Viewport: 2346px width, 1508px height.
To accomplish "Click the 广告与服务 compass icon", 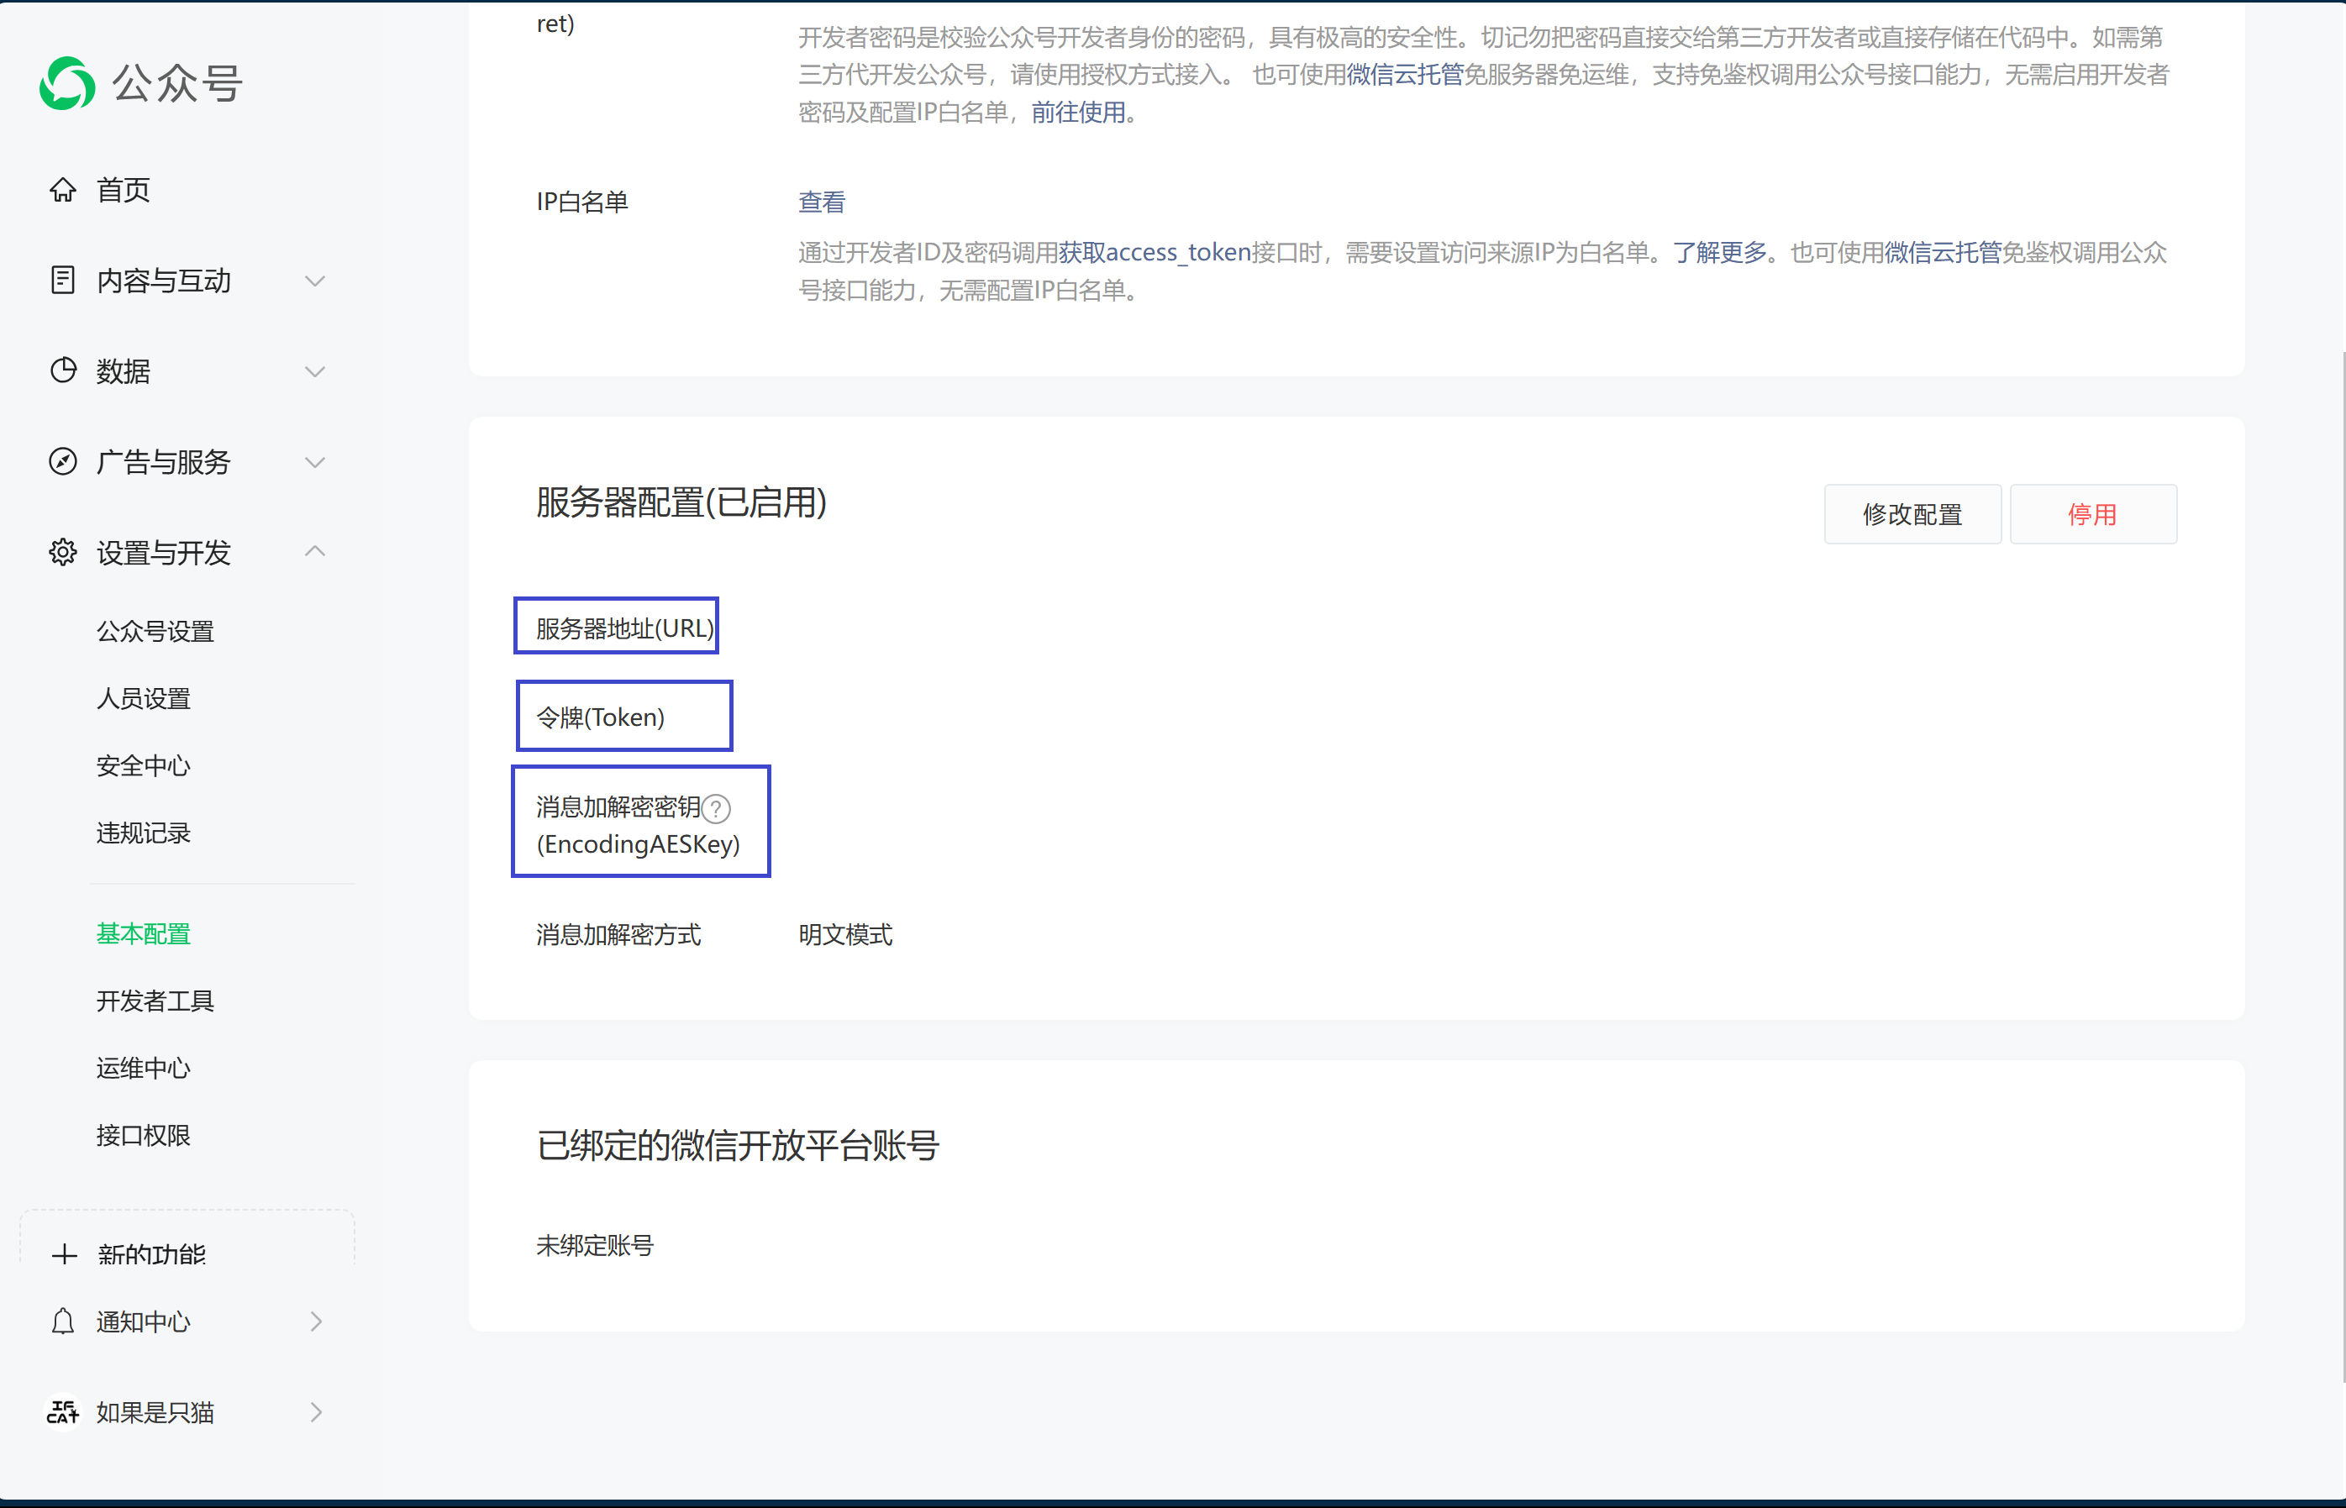I will tap(63, 461).
